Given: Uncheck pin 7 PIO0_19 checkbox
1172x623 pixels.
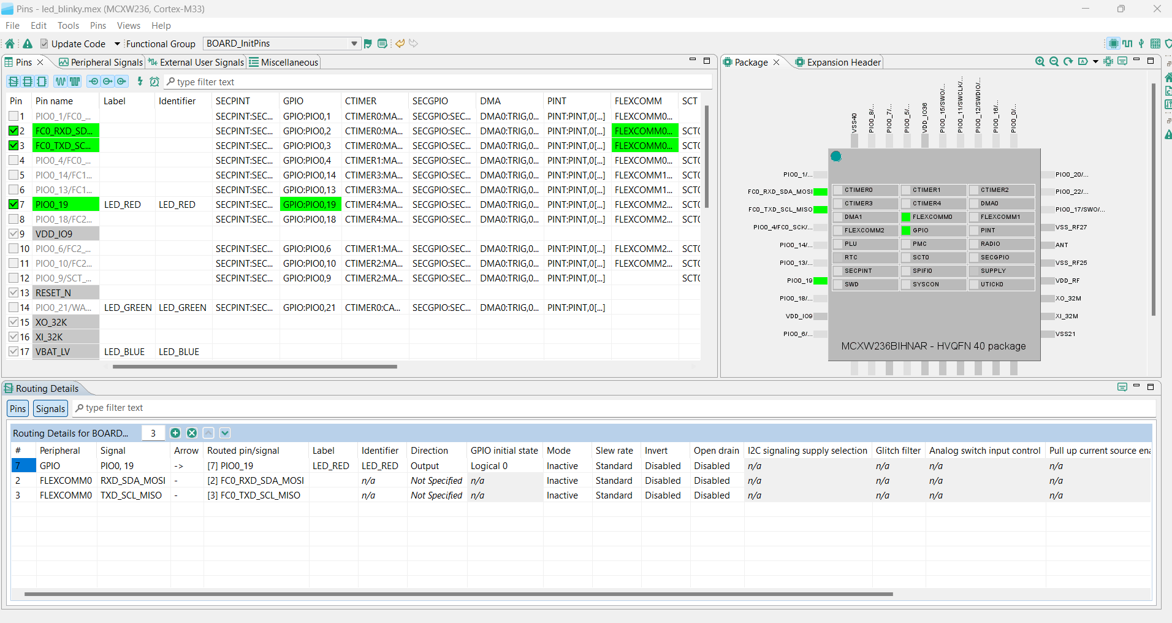Looking at the screenshot, I should coord(13,204).
